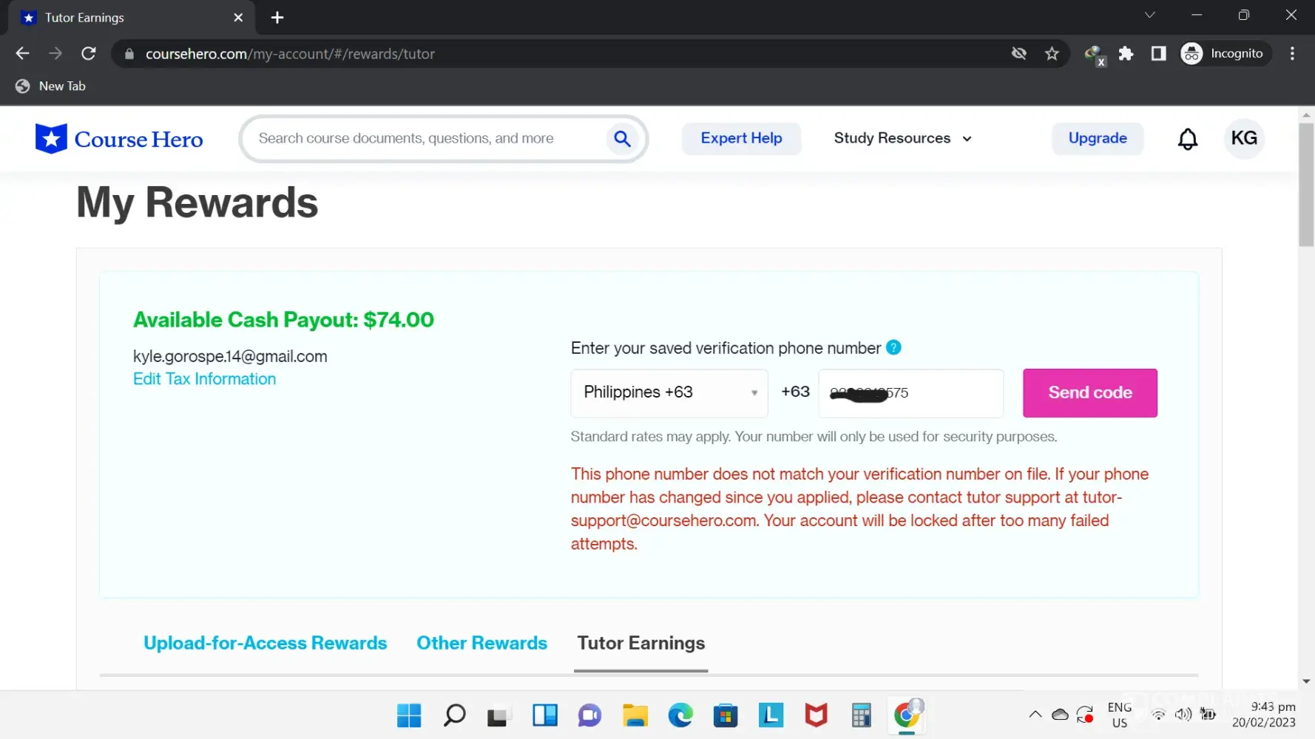The image size is (1315, 739).
Task: Click the Tutor Earnings browser tab
Action: (x=132, y=18)
